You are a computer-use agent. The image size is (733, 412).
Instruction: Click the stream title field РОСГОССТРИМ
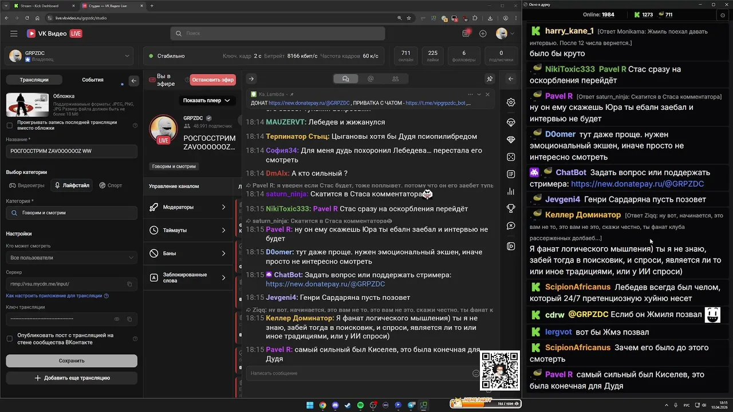tap(72, 151)
